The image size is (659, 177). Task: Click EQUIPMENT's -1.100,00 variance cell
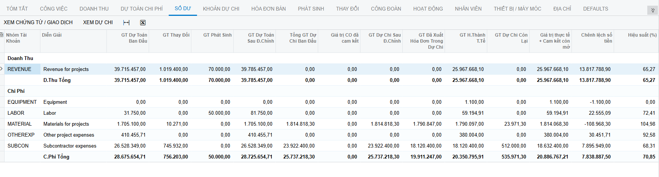pos(593,102)
